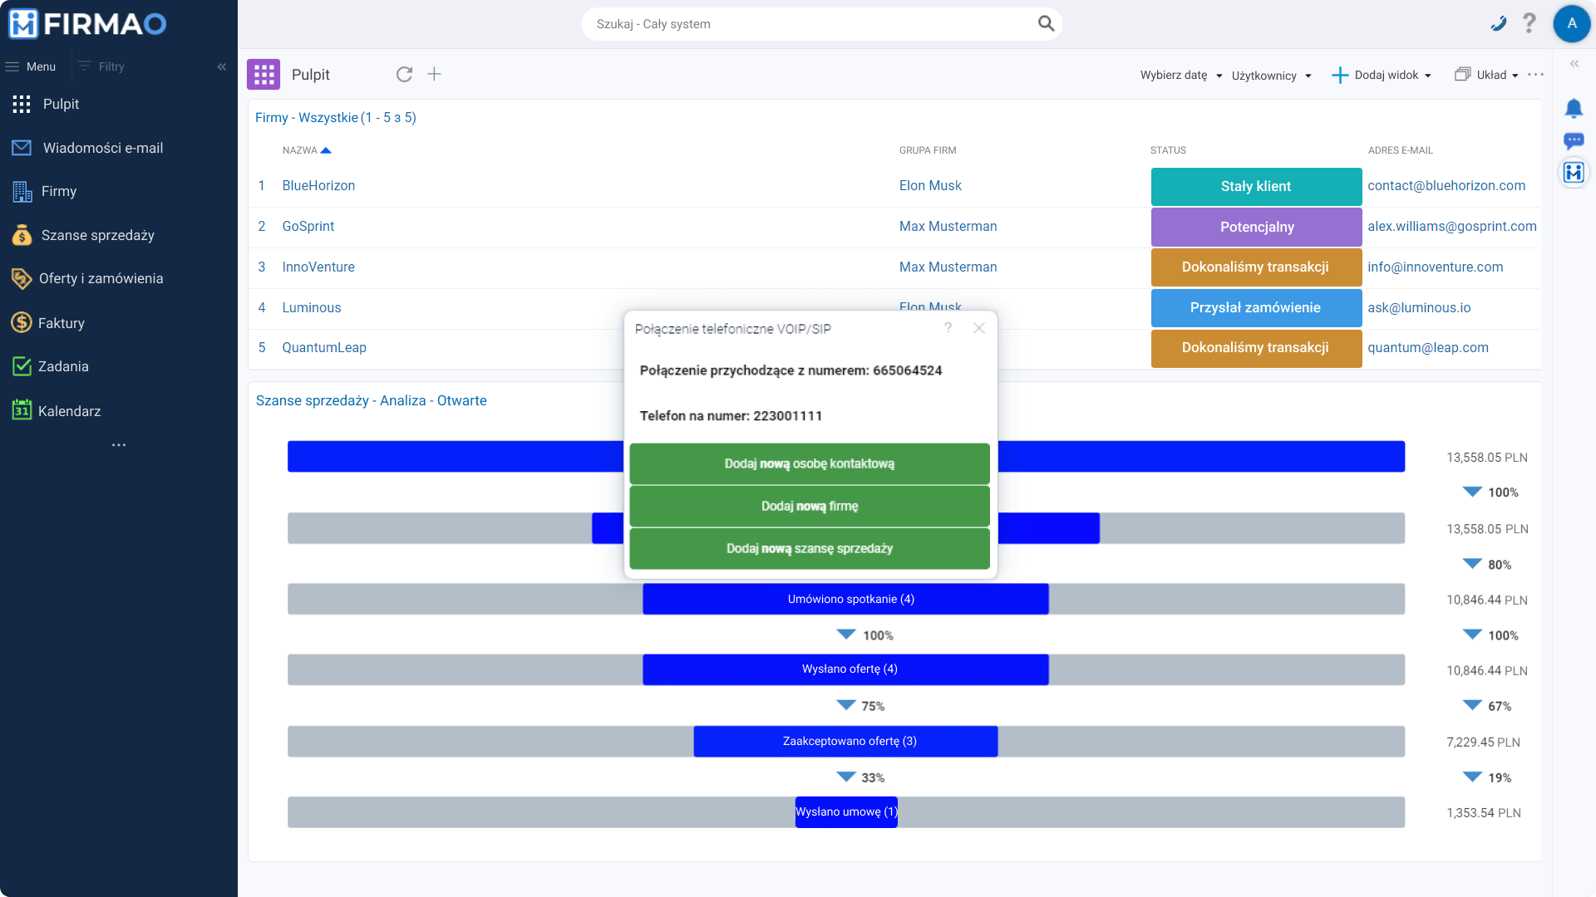Go to Szanse sprzedaży in sidebar

[x=97, y=235]
